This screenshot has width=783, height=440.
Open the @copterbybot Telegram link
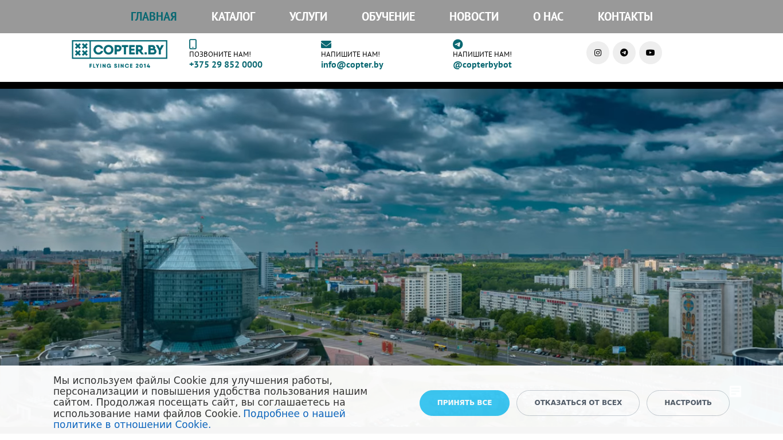pyautogui.click(x=482, y=65)
